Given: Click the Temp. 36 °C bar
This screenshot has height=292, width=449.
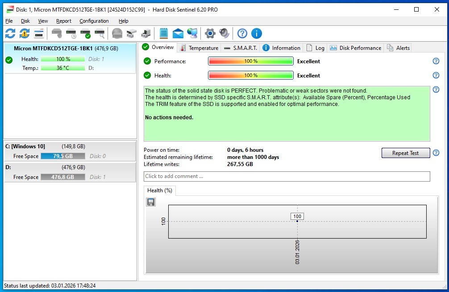Looking at the screenshot, I should [x=63, y=68].
